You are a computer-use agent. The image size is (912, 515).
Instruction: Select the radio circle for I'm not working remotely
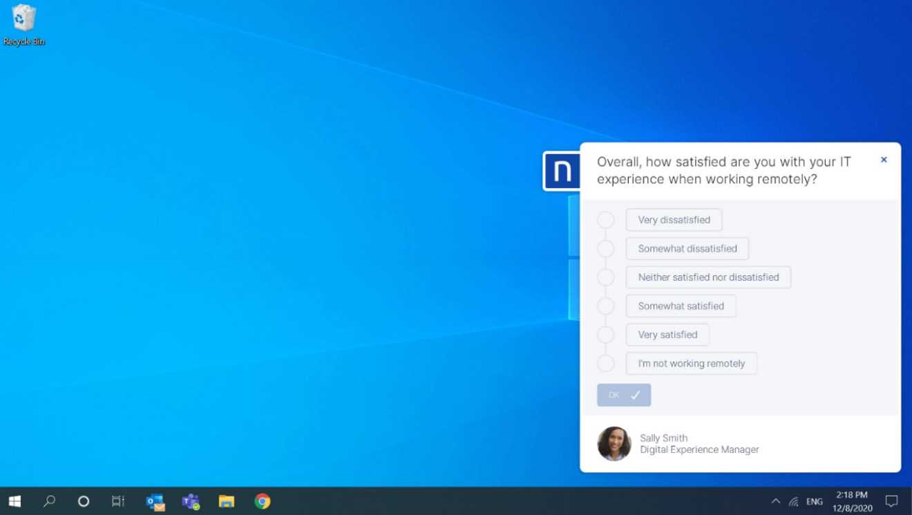(x=605, y=364)
